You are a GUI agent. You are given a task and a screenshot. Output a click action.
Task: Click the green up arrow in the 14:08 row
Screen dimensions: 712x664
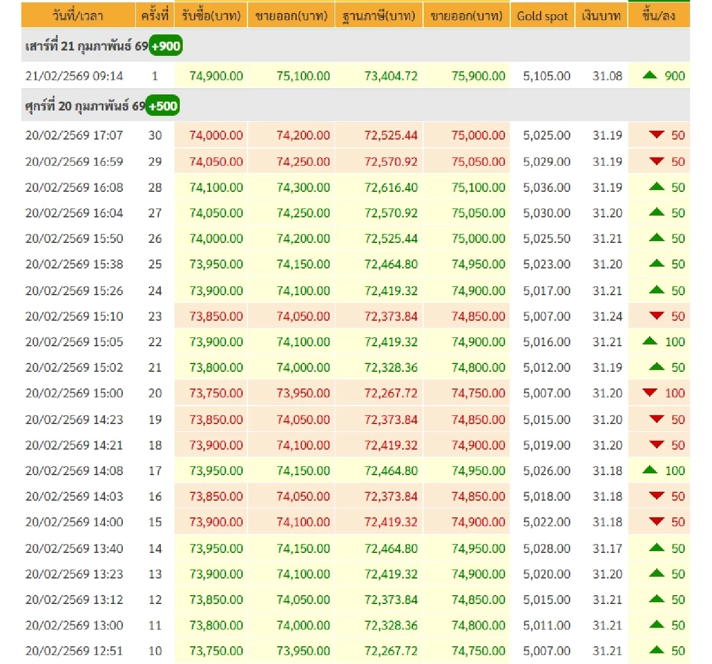coord(650,470)
